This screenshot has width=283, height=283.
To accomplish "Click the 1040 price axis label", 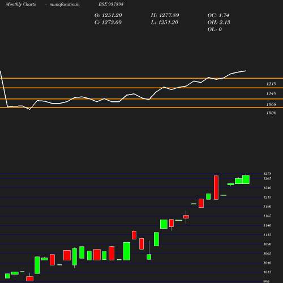I will pos(268,263).
